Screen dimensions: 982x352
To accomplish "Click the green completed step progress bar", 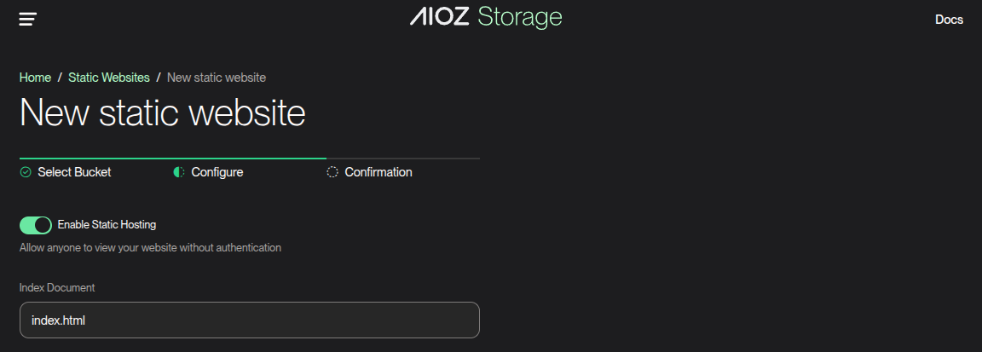I will [172, 159].
